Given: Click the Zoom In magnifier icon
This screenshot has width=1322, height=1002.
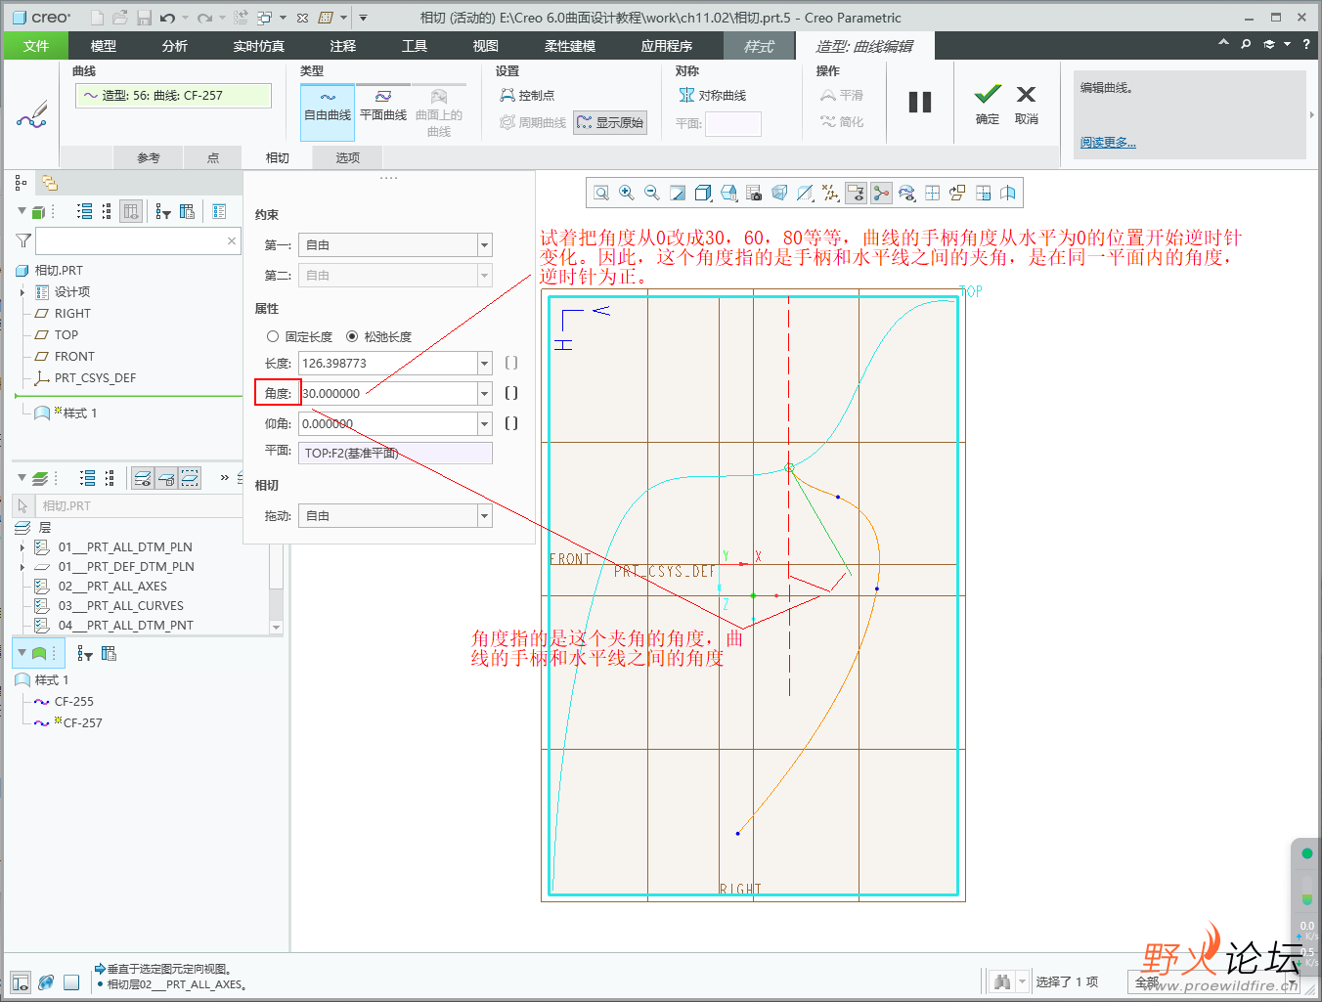Looking at the screenshot, I should [x=627, y=194].
